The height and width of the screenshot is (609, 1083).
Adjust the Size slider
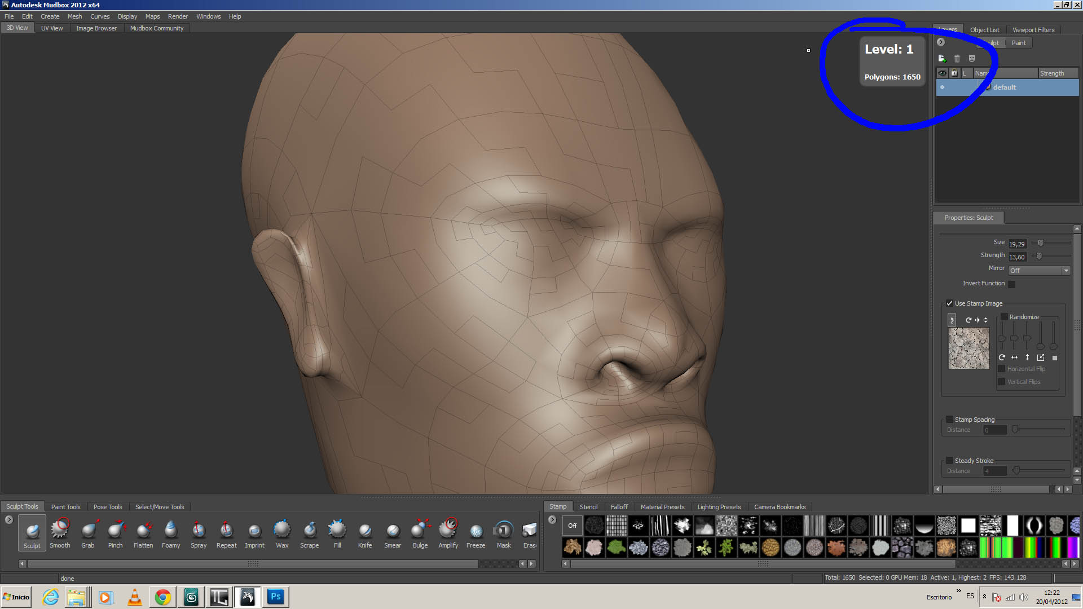(1041, 243)
